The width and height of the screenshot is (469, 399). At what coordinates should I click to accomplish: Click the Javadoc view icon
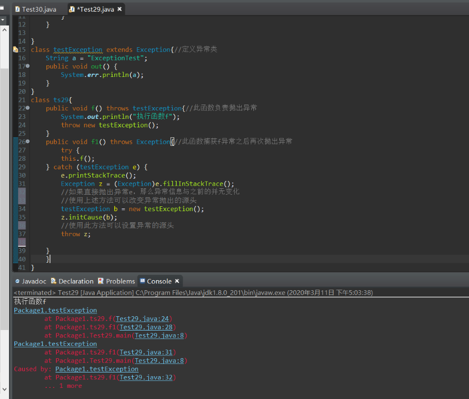[18, 281]
